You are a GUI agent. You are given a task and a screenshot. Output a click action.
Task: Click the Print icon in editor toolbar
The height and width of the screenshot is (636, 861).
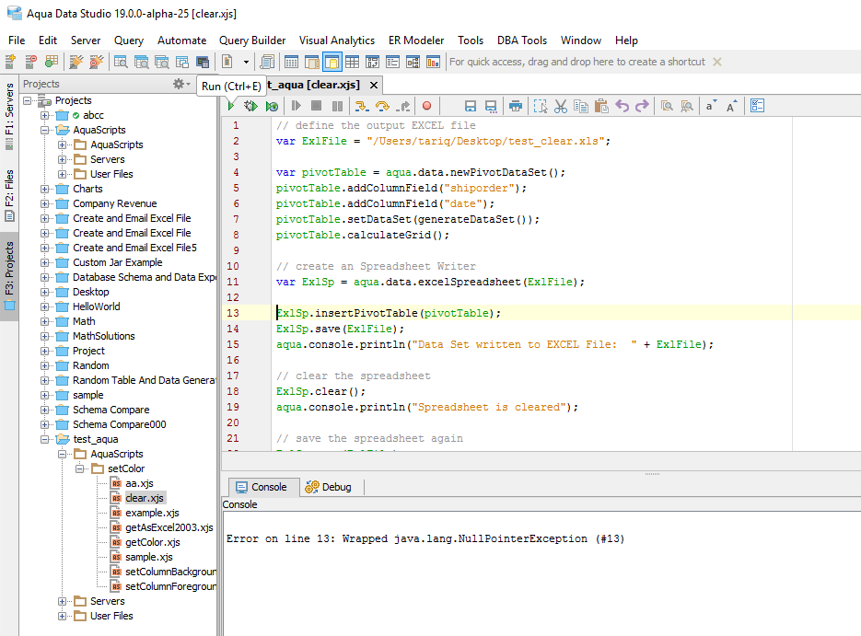tap(516, 106)
